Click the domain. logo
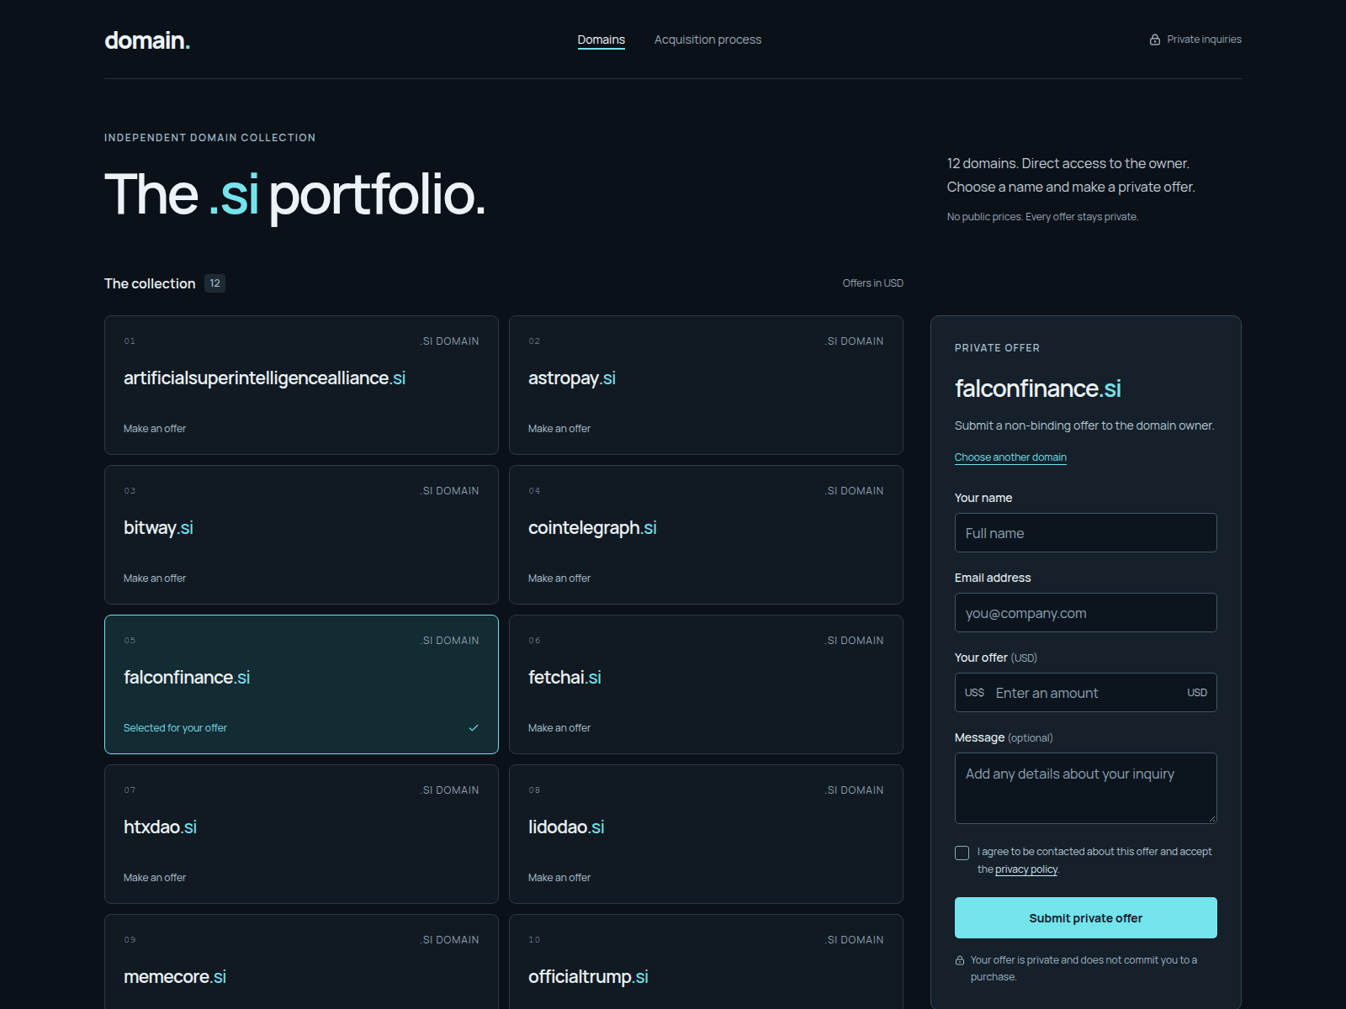This screenshot has width=1346, height=1009. point(147,40)
